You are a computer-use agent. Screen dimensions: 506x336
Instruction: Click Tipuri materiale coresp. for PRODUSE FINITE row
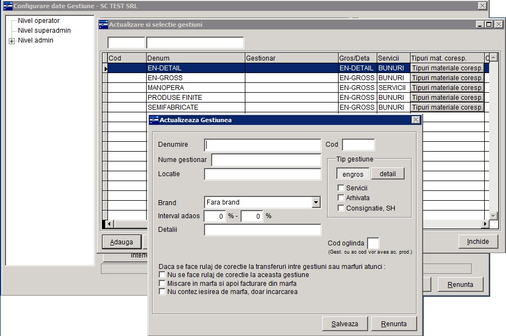447,98
